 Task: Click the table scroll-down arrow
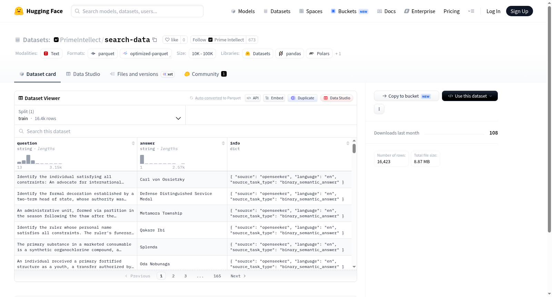click(x=354, y=267)
